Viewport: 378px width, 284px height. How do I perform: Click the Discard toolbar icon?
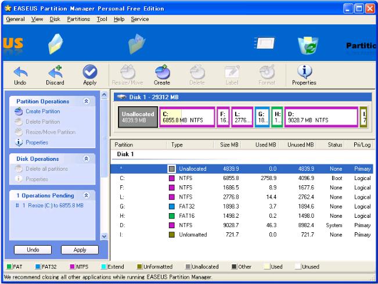click(55, 71)
